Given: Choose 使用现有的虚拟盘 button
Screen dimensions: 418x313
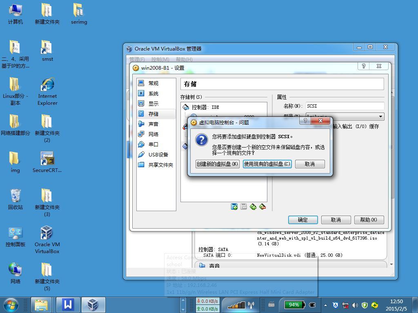Looking at the screenshot, I should (x=267, y=164).
